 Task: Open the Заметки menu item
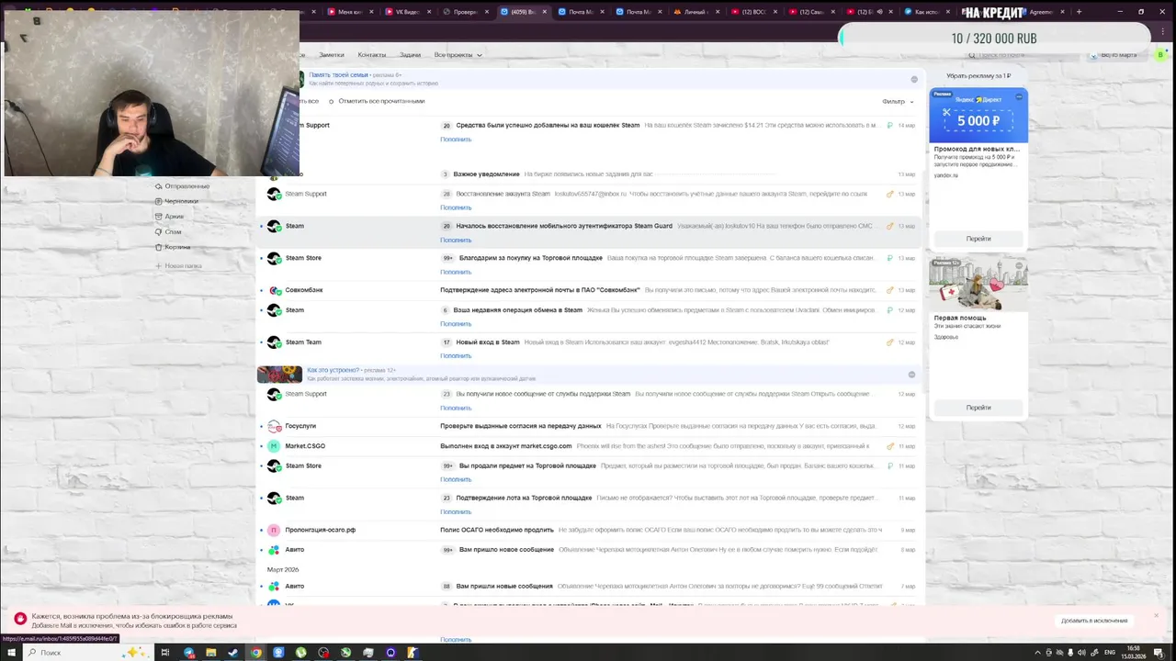[x=332, y=55]
